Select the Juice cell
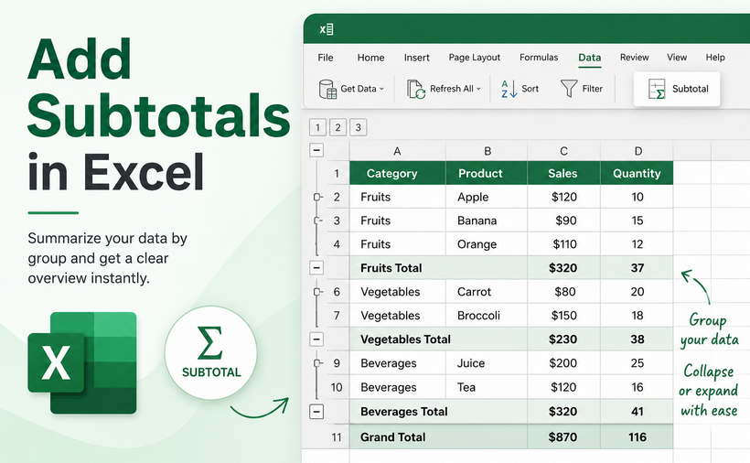Image resolution: width=750 pixels, height=463 pixels. pyautogui.click(x=487, y=363)
